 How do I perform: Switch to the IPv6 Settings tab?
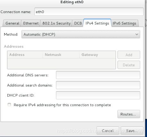click(x=125, y=23)
